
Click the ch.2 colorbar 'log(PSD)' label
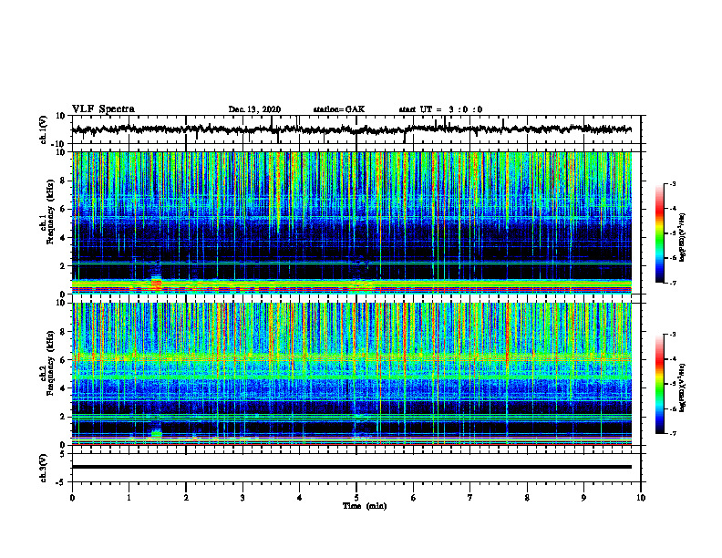(683, 387)
